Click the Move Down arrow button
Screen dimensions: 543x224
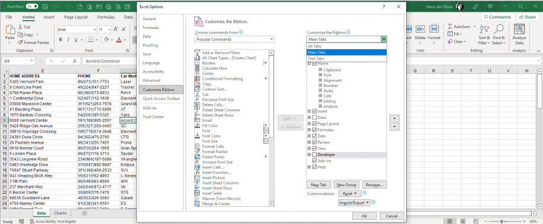(394, 126)
